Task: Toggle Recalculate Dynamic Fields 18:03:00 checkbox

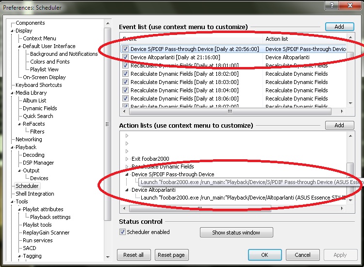Action: [125, 82]
